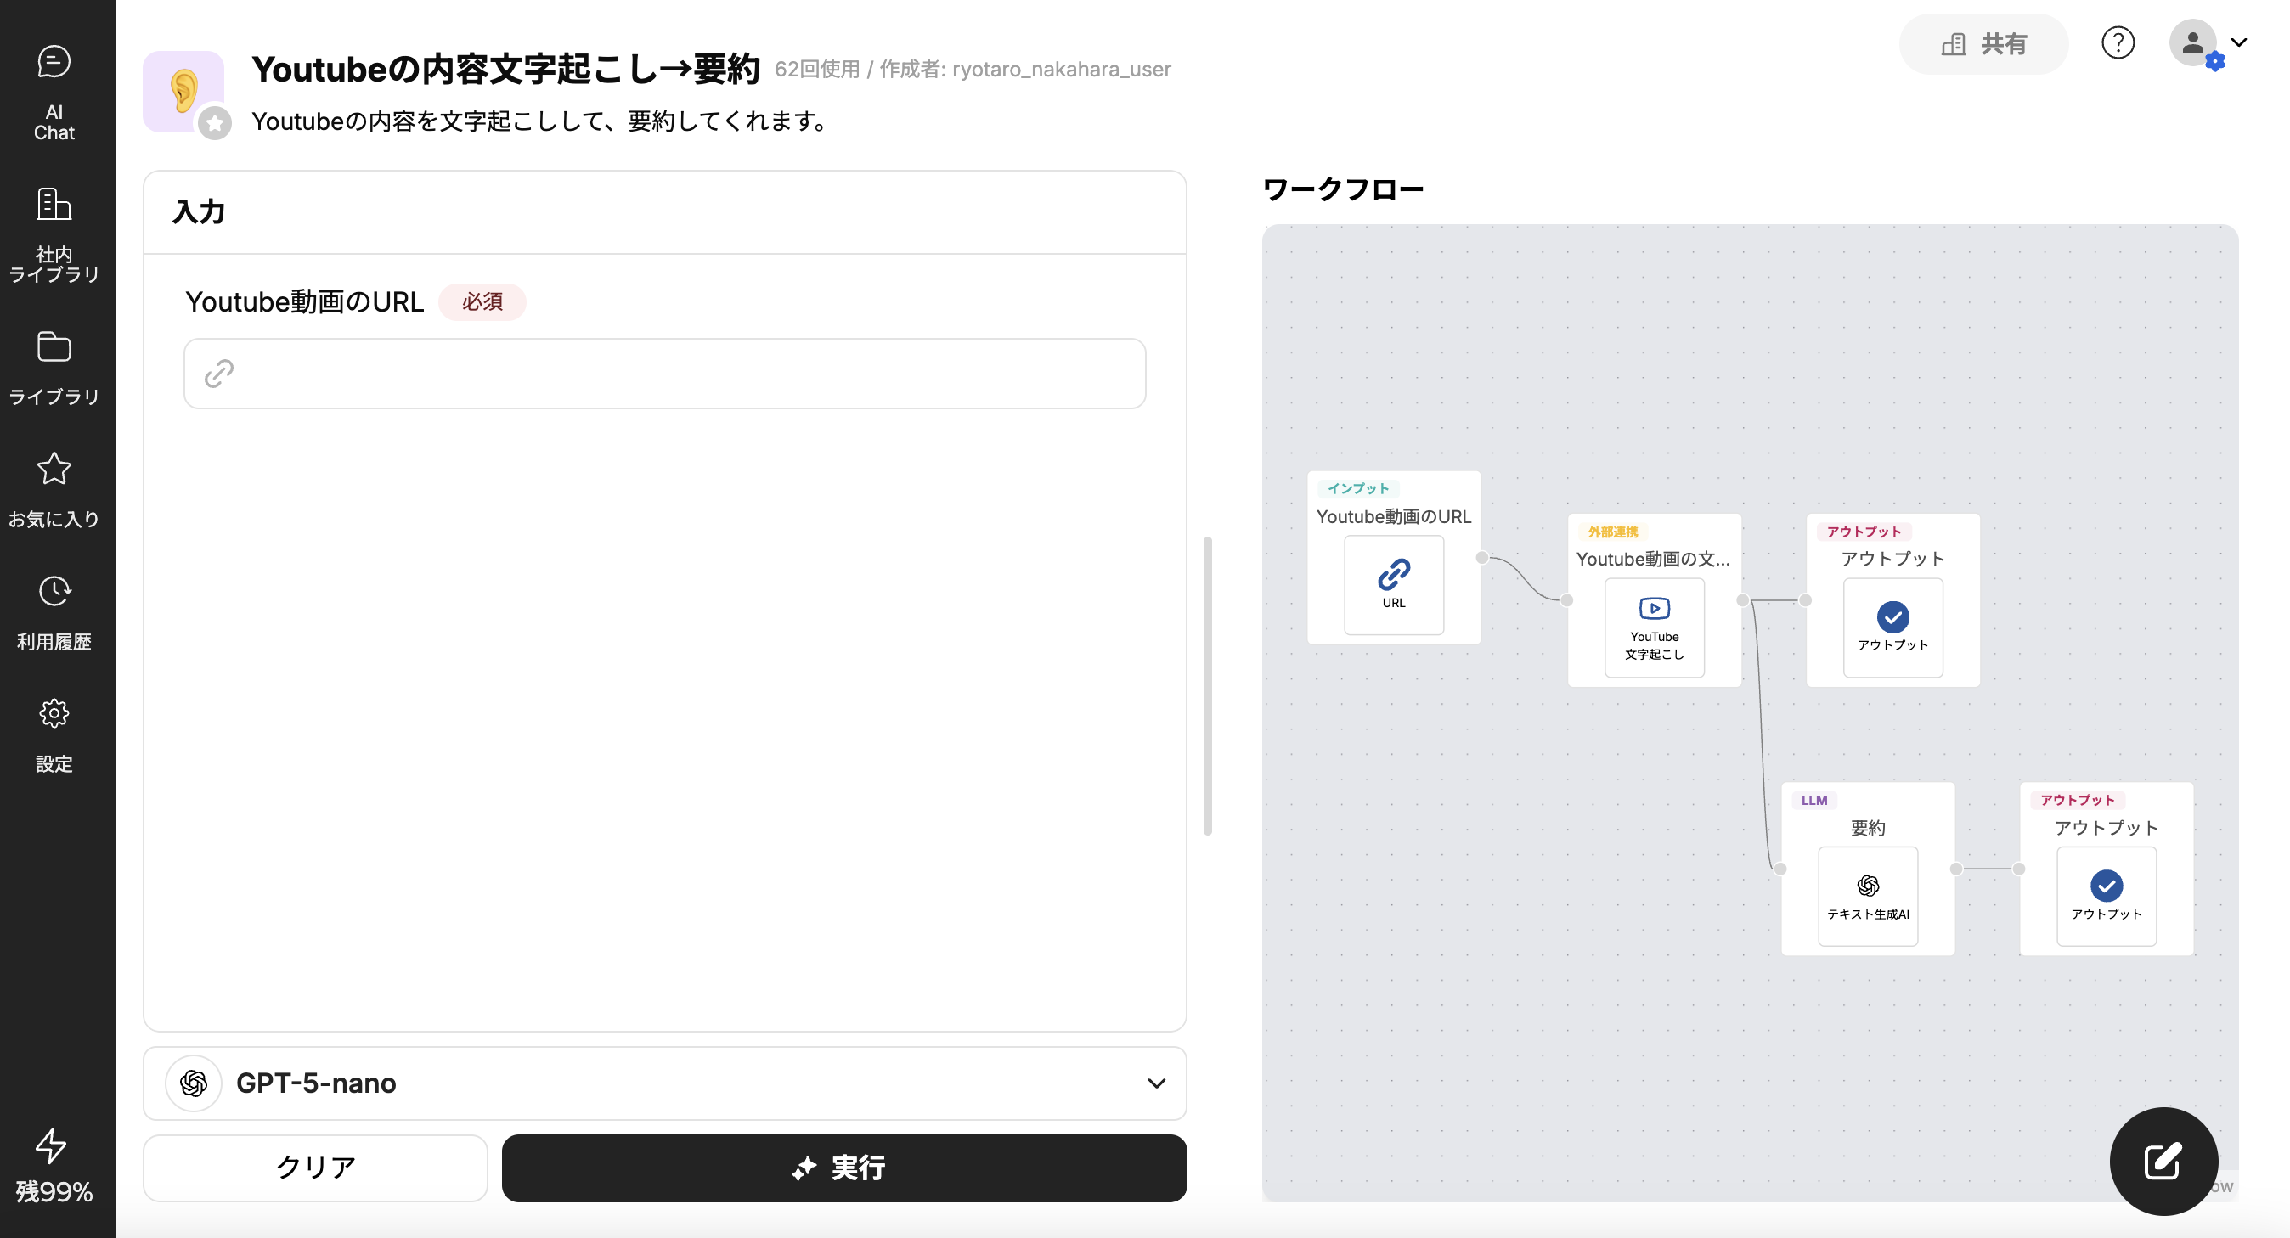Select the YouTube 文字起こし node
Screen dimensions: 2290x1238
1654,627
